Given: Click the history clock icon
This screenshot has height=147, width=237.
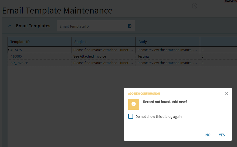Looking at the screenshot, I should point(195,6).
